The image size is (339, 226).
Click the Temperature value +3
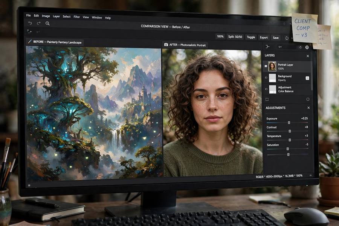pyautogui.click(x=306, y=136)
